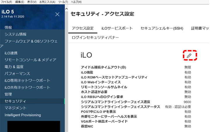Click the black console thumbnail in sidebar
This screenshot has width=210, height=132.
pos(34,126)
